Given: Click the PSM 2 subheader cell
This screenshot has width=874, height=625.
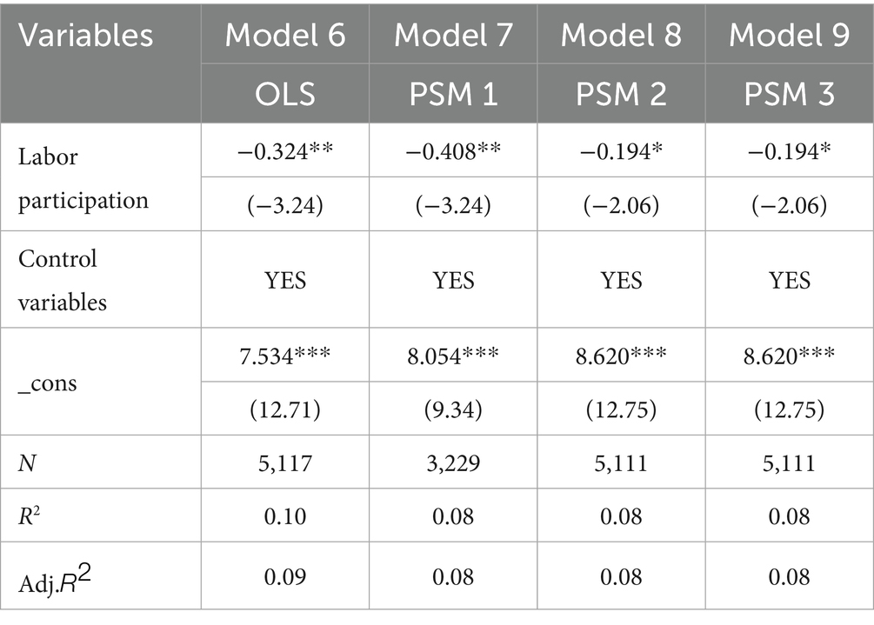Looking at the screenshot, I should [621, 92].
